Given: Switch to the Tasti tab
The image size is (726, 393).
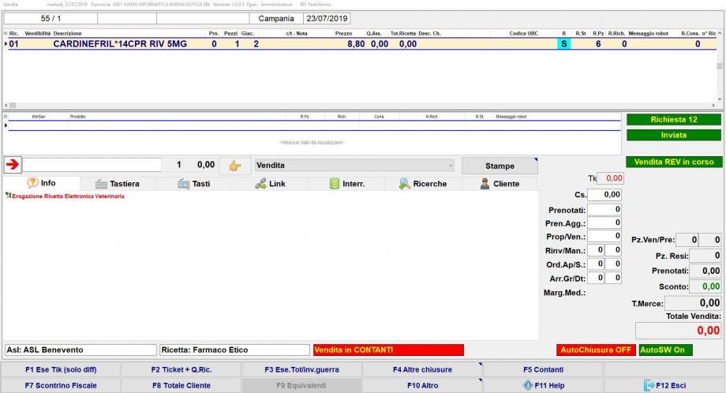Looking at the screenshot, I should tap(193, 184).
